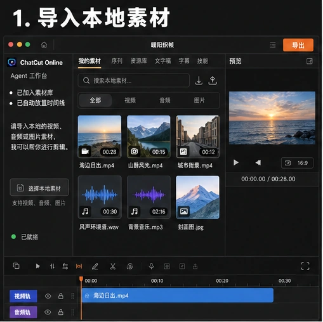The image size is (323, 322).
Task: Click the icon right of microphone
Action: (x=167, y=266)
